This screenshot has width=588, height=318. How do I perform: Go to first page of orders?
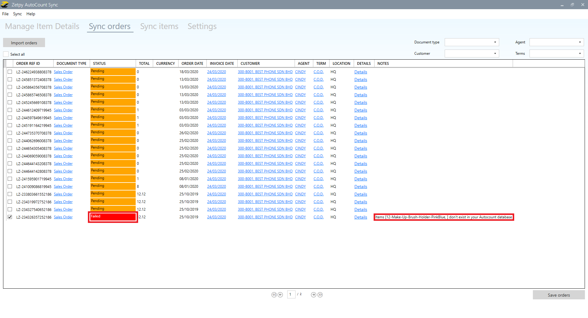click(x=273, y=295)
